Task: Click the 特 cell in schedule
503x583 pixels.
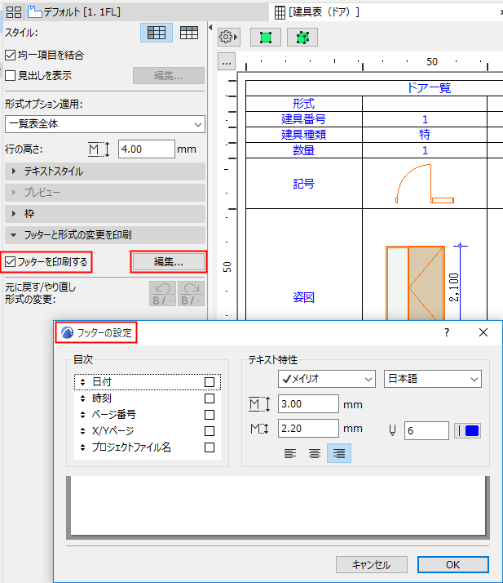Action: click(x=425, y=135)
